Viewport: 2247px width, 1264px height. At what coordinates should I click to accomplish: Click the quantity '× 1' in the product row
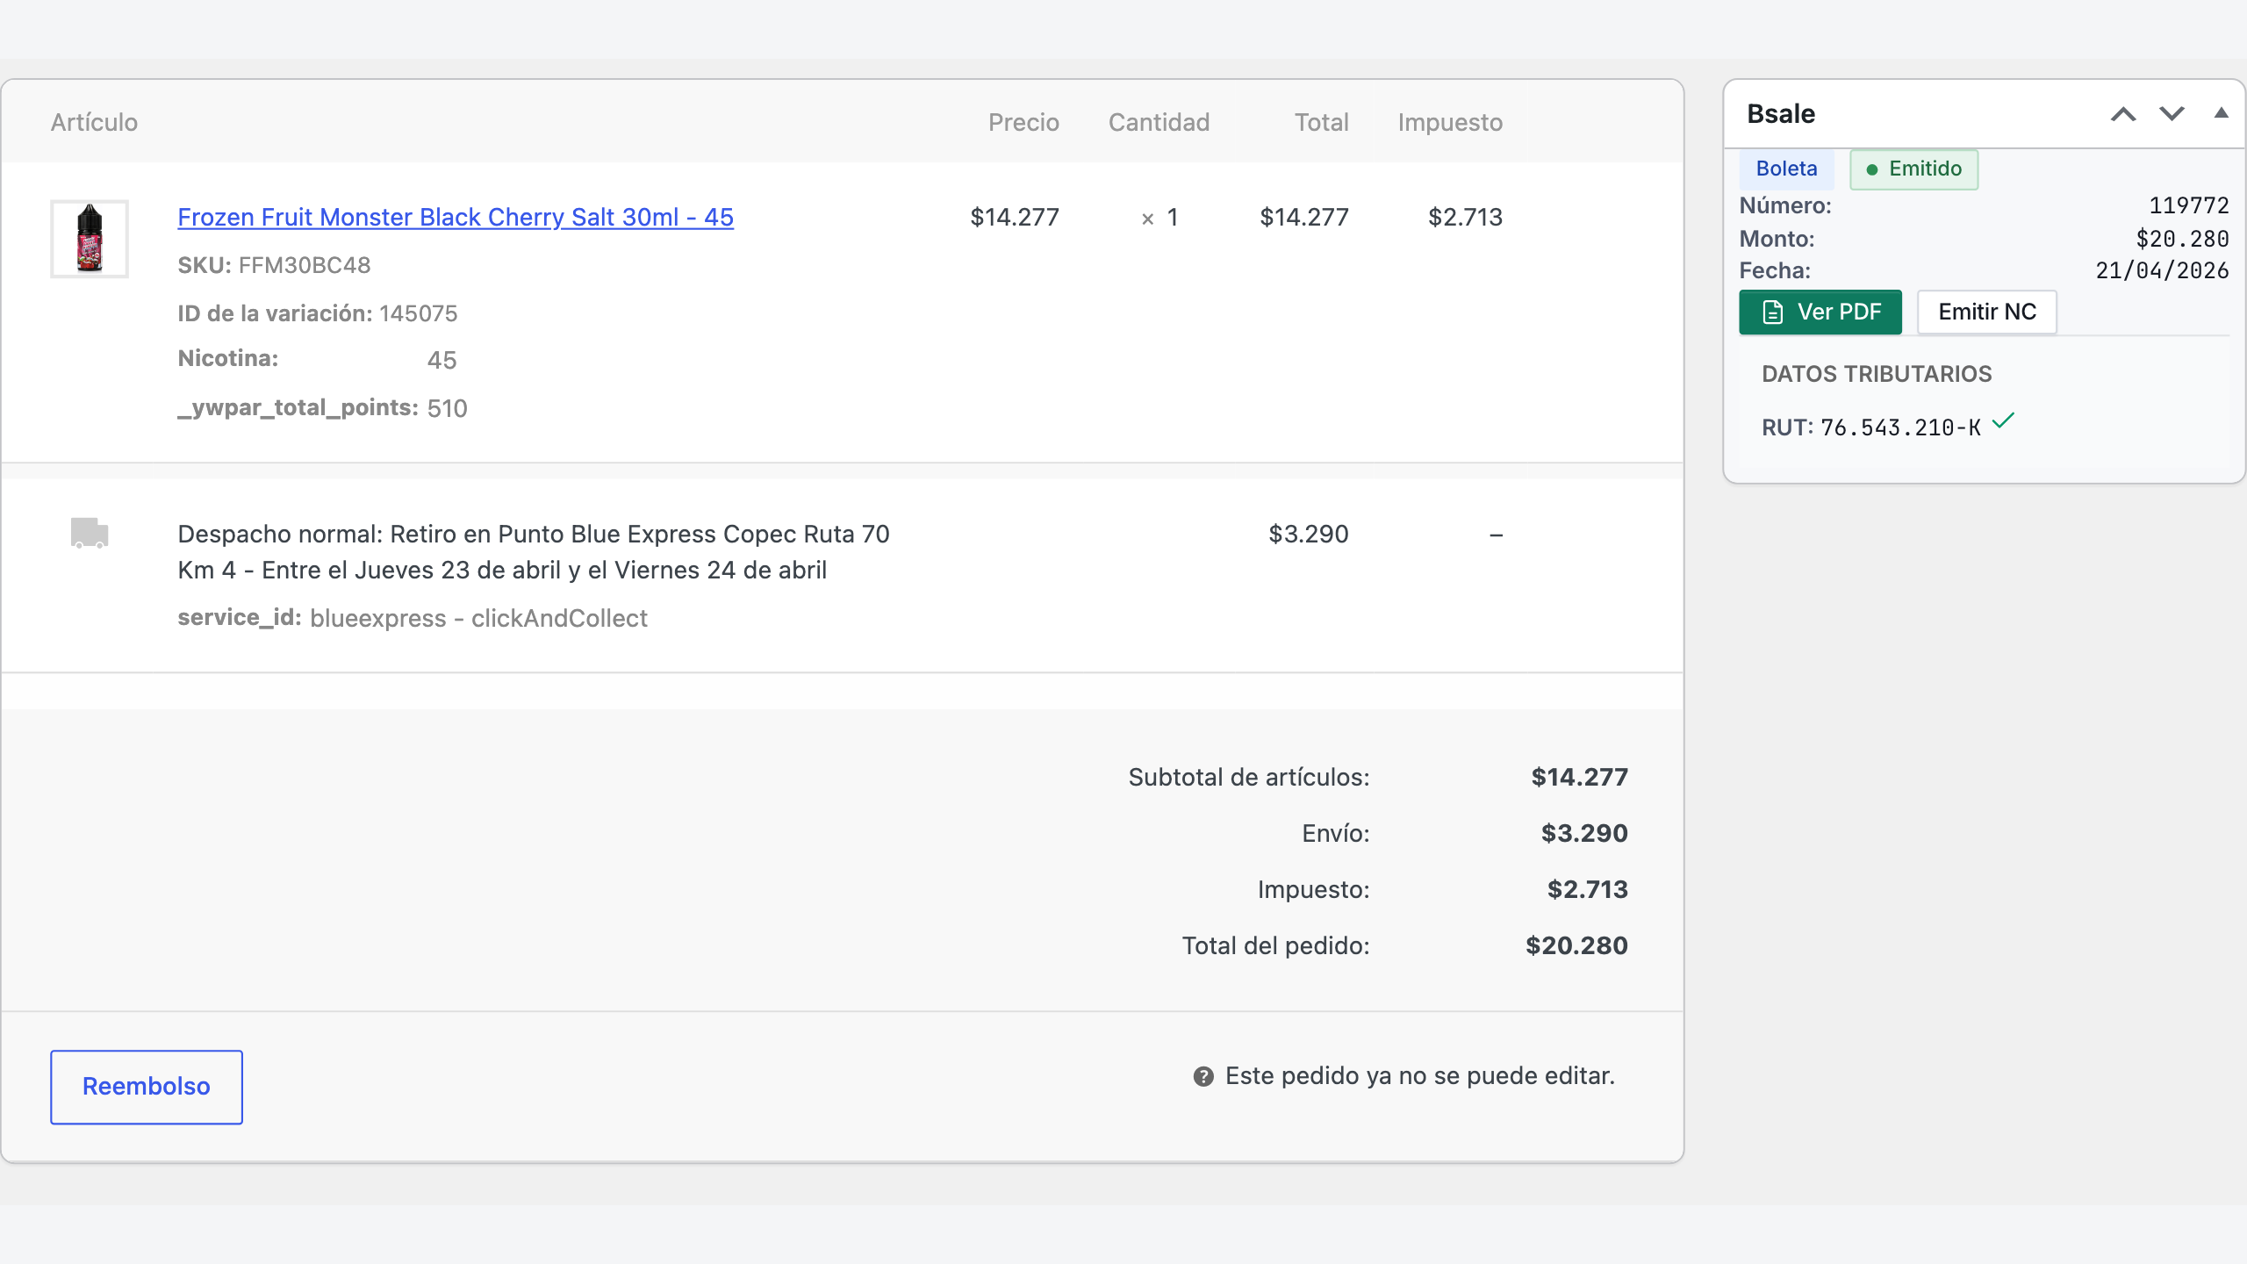(1159, 217)
